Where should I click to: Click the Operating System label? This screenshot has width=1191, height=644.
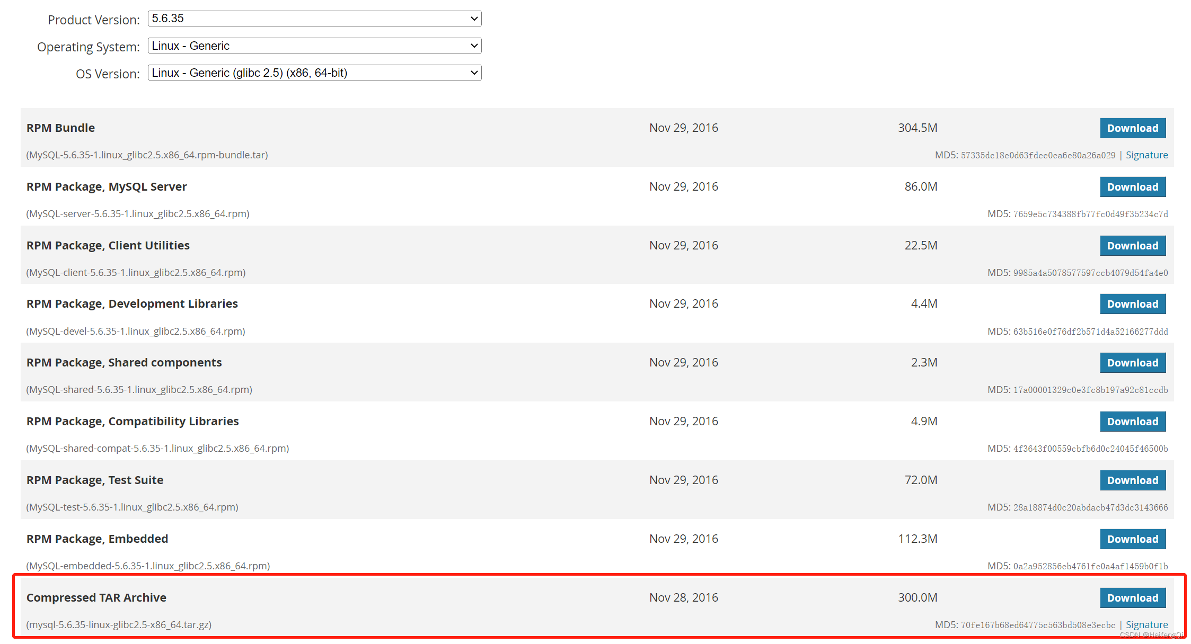[x=89, y=47]
